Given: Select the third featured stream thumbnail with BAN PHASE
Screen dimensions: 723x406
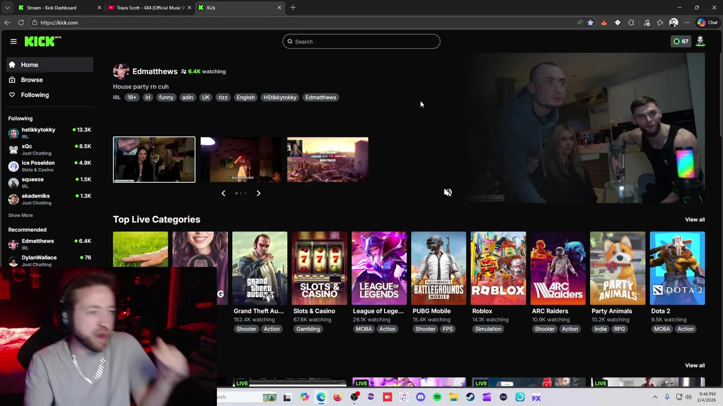Looking at the screenshot, I should [328, 160].
